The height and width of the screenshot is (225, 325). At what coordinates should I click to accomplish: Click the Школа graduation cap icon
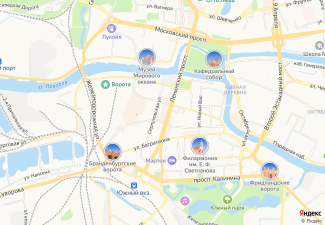pyautogui.click(x=319, y=45)
